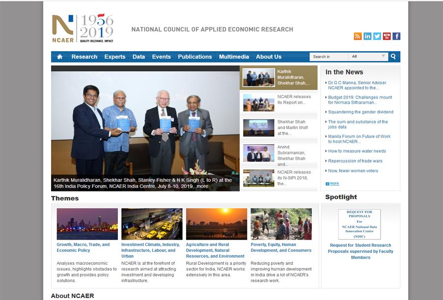
Task: Click the search magnifier icon
Action: click(x=393, y=56)
